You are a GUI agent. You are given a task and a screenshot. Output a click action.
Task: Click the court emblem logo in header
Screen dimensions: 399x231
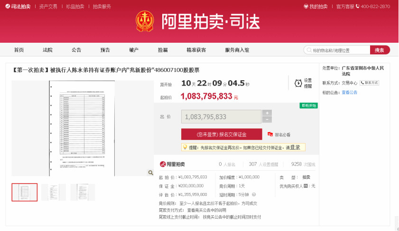[x=145, y=21]
